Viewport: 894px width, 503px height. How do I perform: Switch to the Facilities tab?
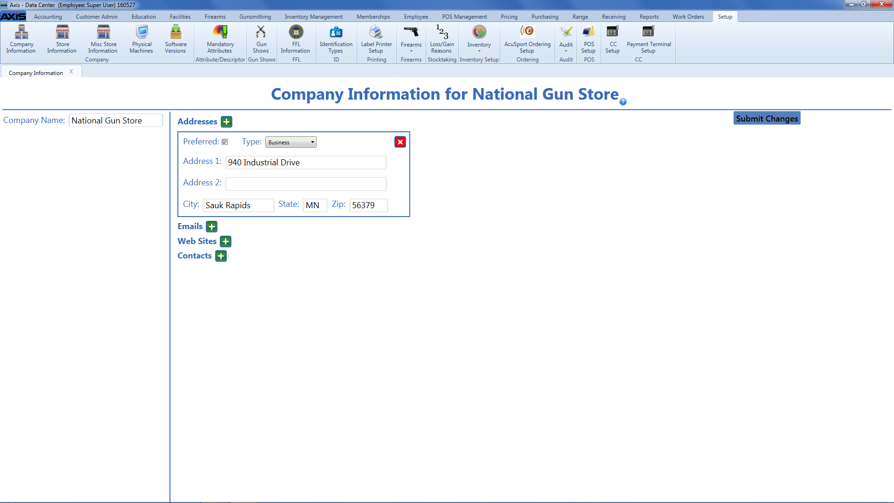click(180, 17)
